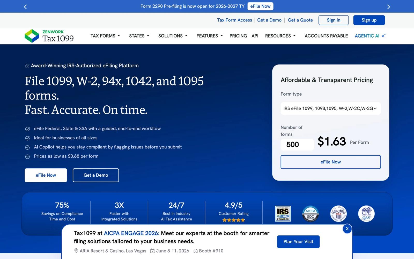Click the Get a Quote link
The width and height of the screenshot is (414, 259).
(300, 20)
